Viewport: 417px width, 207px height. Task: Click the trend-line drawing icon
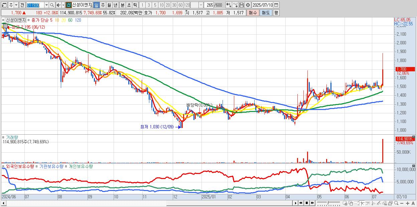[x=368, y=203]
